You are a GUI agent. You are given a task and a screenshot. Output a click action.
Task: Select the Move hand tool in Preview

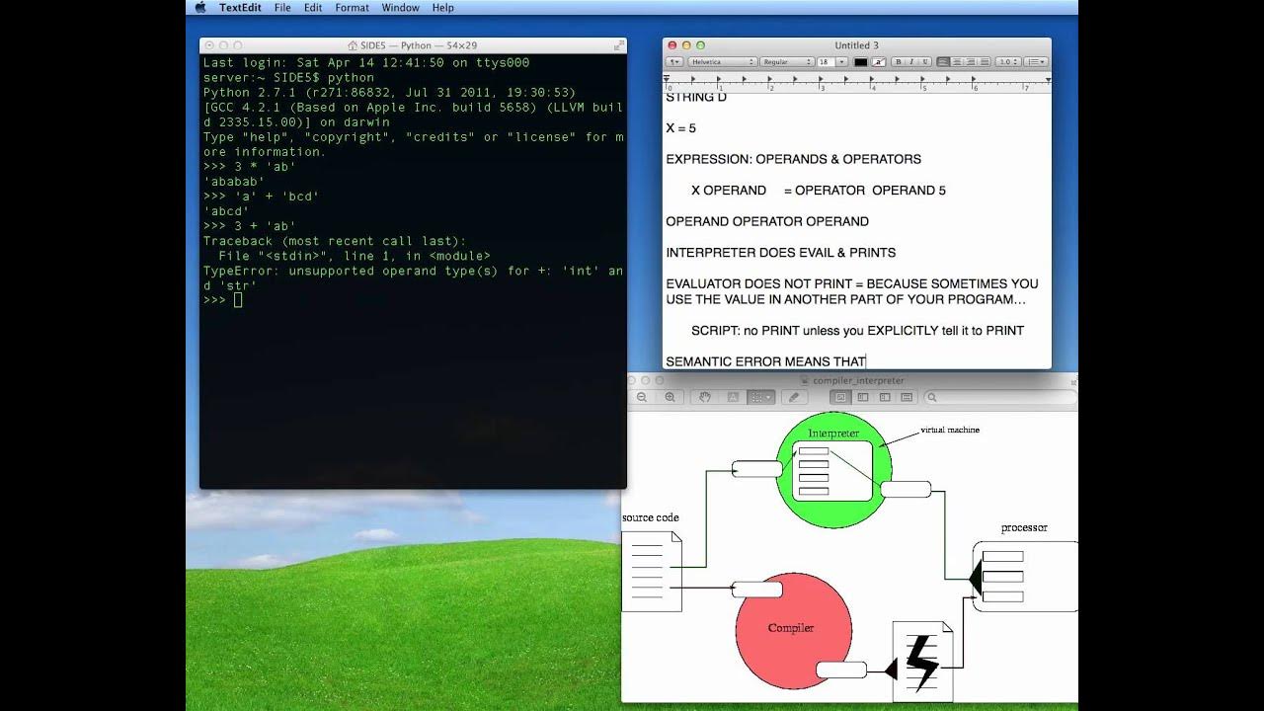705,397
